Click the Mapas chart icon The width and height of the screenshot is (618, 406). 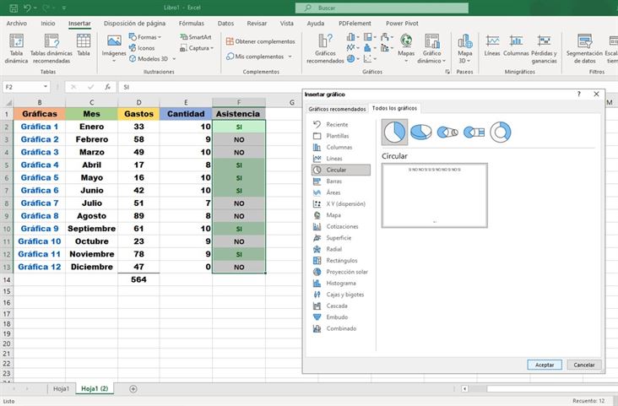coord(406,41)
